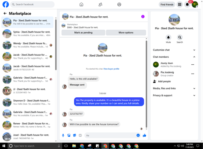The width and height of the screenshot is (203, 149).
Task: Open the account profile picture menu
Action: pos(195,4)
